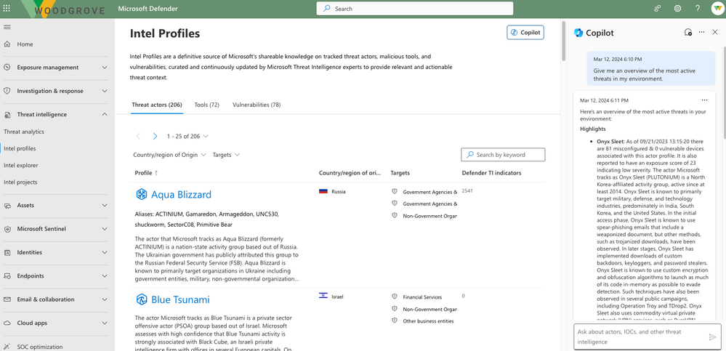Click the Blue Tsunami wave profile icon
The image size is (726, 351).
pyautogui.click(x=141, y=299)
